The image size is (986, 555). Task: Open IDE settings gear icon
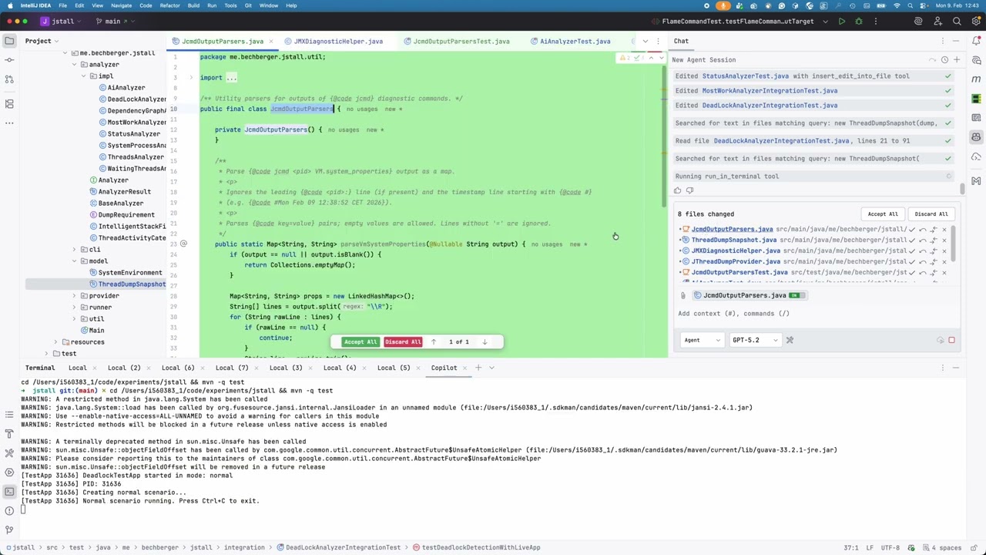pos(975,22)
